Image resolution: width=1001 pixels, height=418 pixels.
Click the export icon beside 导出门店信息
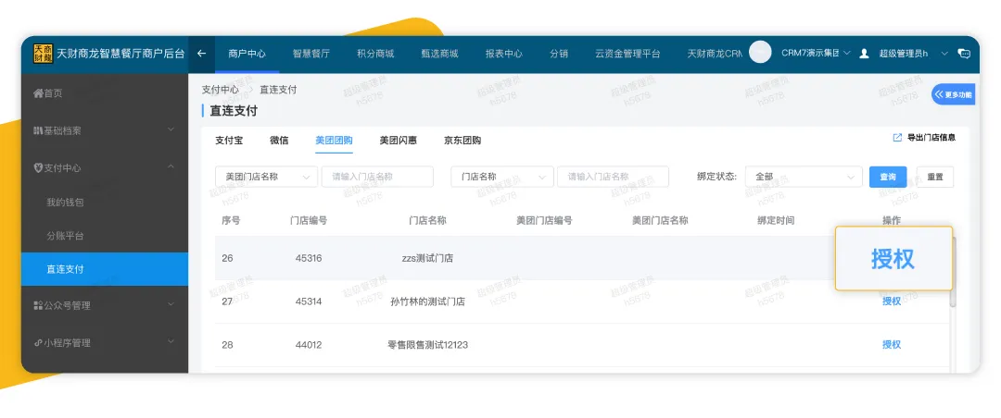click(x=897, y=138)
